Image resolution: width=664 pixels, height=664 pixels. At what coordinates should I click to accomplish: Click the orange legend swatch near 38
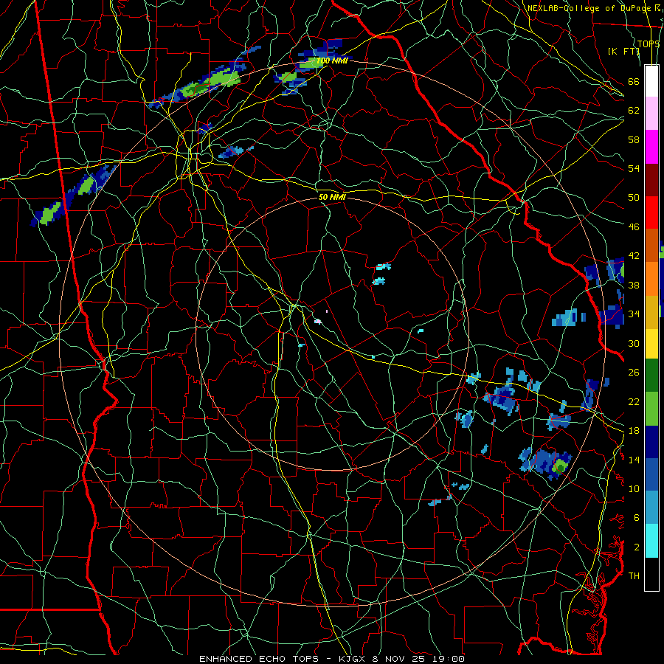pyautogui.click(x=651, y=278)
